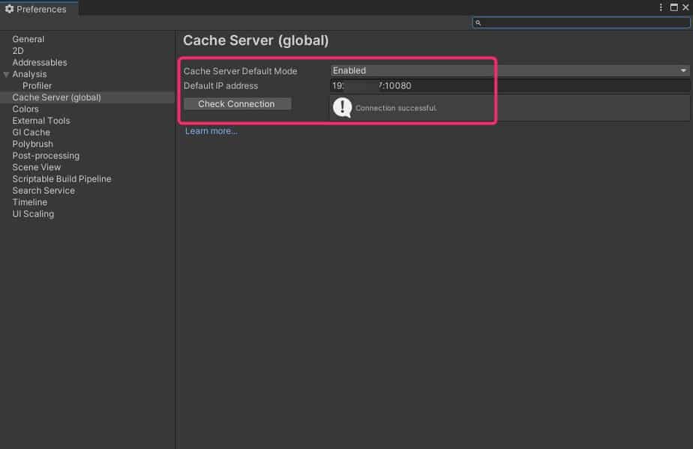Screen dimensions: 693x449
Task: Open the Colors preferences page
Action: click(x=25, y=109)
